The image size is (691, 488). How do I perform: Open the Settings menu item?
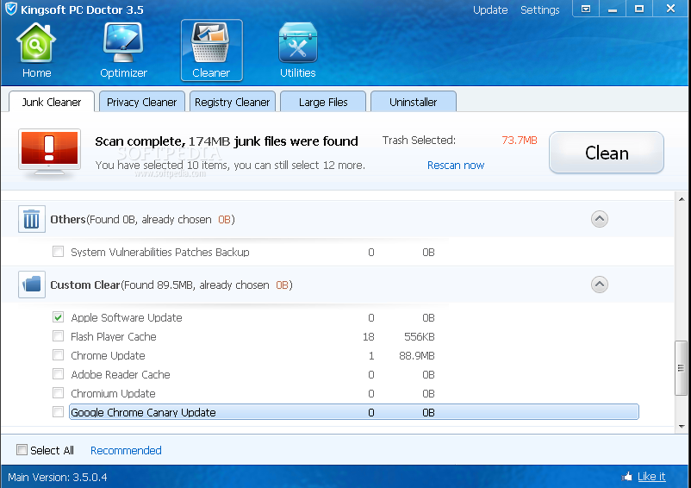coord(540,9)
